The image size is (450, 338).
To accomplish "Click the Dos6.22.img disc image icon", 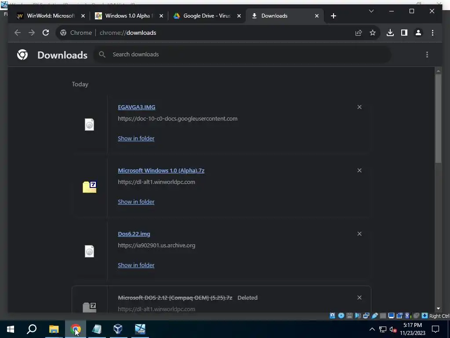I will point(89,251).
